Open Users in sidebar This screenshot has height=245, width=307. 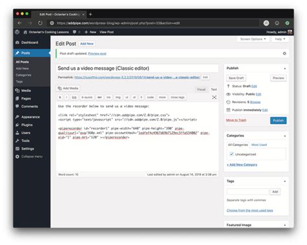click(x=32, y=133)
